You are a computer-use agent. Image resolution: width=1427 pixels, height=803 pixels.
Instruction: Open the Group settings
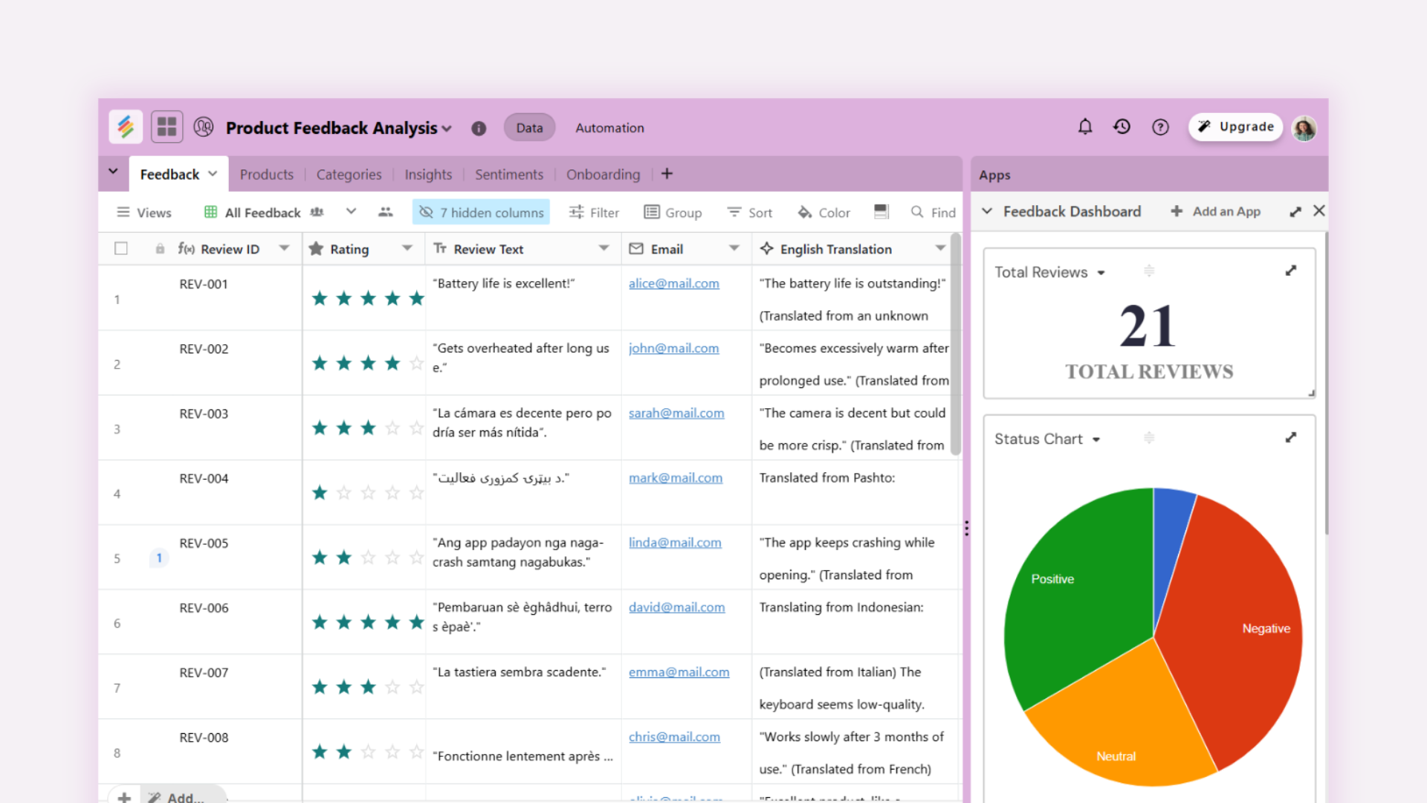pos(673,212)
